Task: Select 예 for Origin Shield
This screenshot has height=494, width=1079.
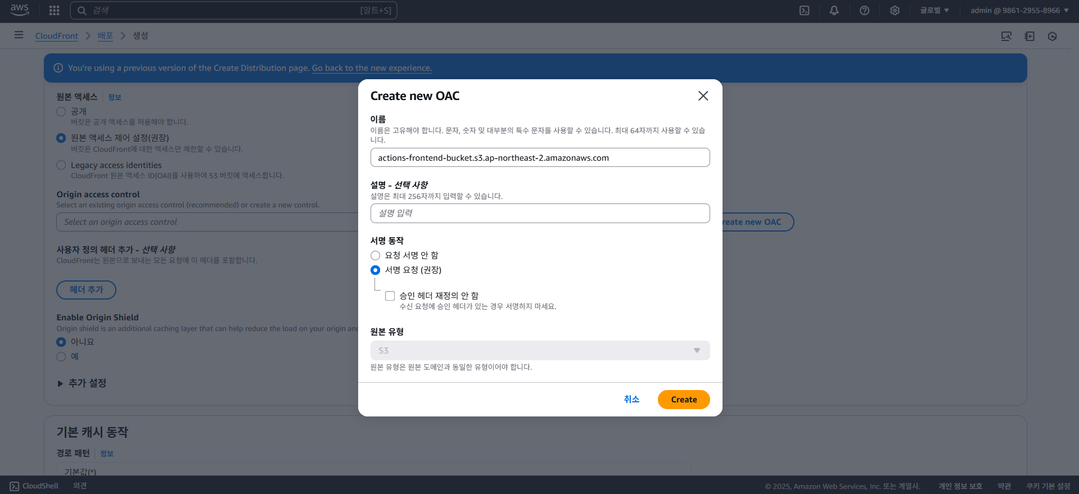Action: click(61, 357)
